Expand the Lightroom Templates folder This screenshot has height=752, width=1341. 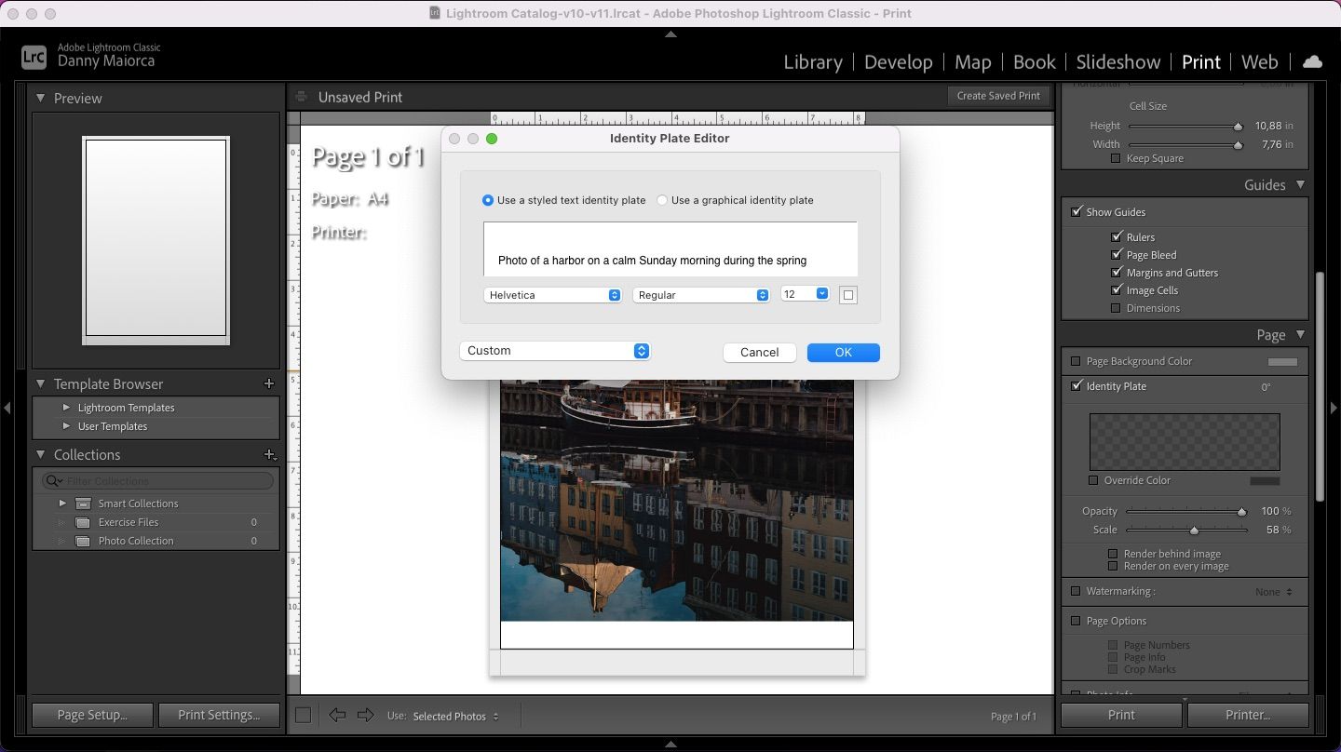click(x=66, y=408)
